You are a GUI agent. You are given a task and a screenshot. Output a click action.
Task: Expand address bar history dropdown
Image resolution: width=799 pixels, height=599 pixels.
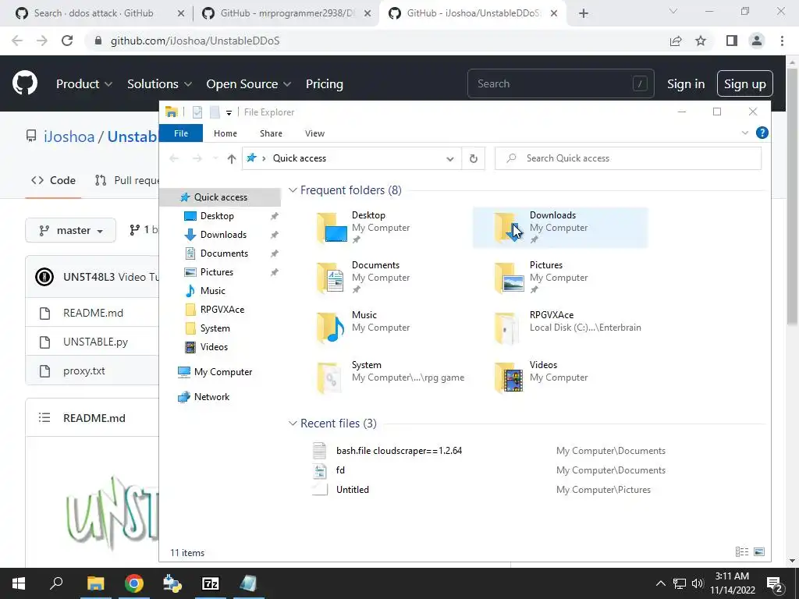pyautogui.click(x=450, y=159)
